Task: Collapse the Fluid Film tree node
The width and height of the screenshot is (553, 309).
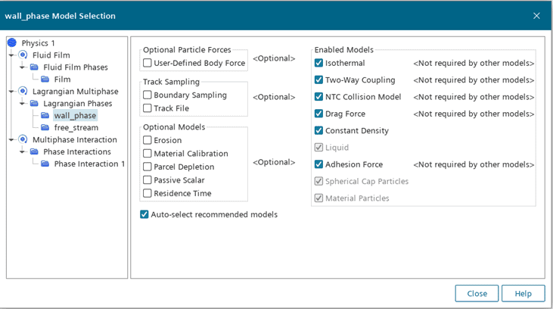Action: [13, 55]
